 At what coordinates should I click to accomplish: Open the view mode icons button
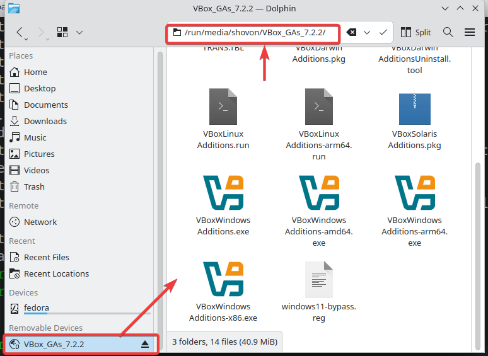62,32
